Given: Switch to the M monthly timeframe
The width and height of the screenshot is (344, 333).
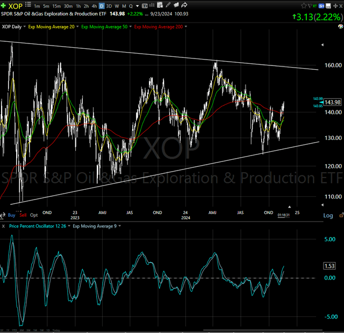Looking at the screenshot, I should [x=124, y=6].
